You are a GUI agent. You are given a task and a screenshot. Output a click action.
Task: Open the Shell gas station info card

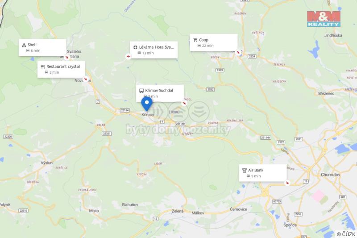42,47
